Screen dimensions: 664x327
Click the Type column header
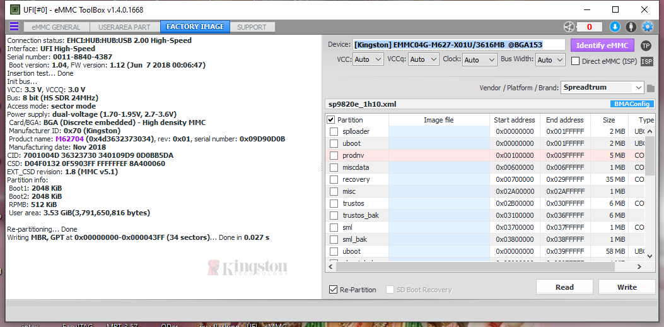[642, 120]
